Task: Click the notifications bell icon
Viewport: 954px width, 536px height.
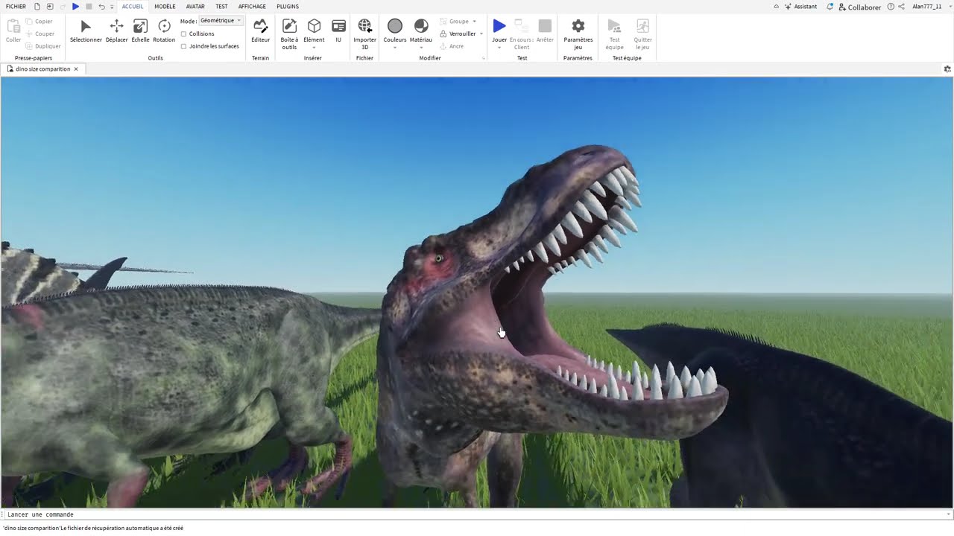Action: 830,7
